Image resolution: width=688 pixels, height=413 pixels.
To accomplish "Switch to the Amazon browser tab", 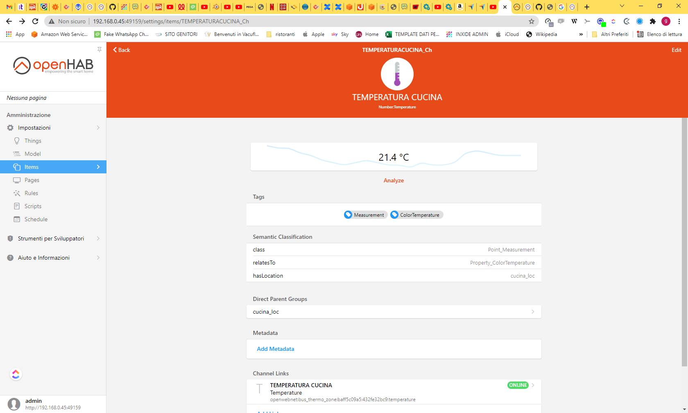I will click(x=460, y=7).
